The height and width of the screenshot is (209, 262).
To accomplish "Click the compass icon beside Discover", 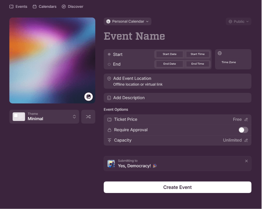I will point(64,7).
